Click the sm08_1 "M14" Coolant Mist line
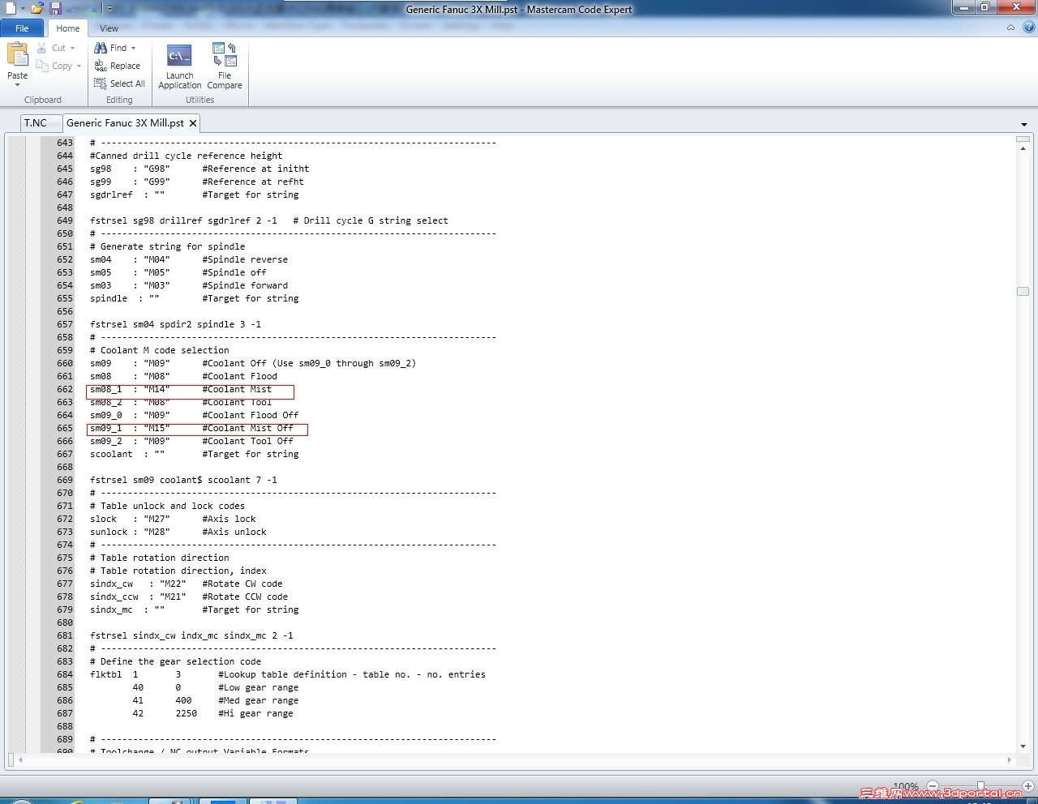Image resolution: width=1038 pixels, height=804 pixels. coord(181,389)
